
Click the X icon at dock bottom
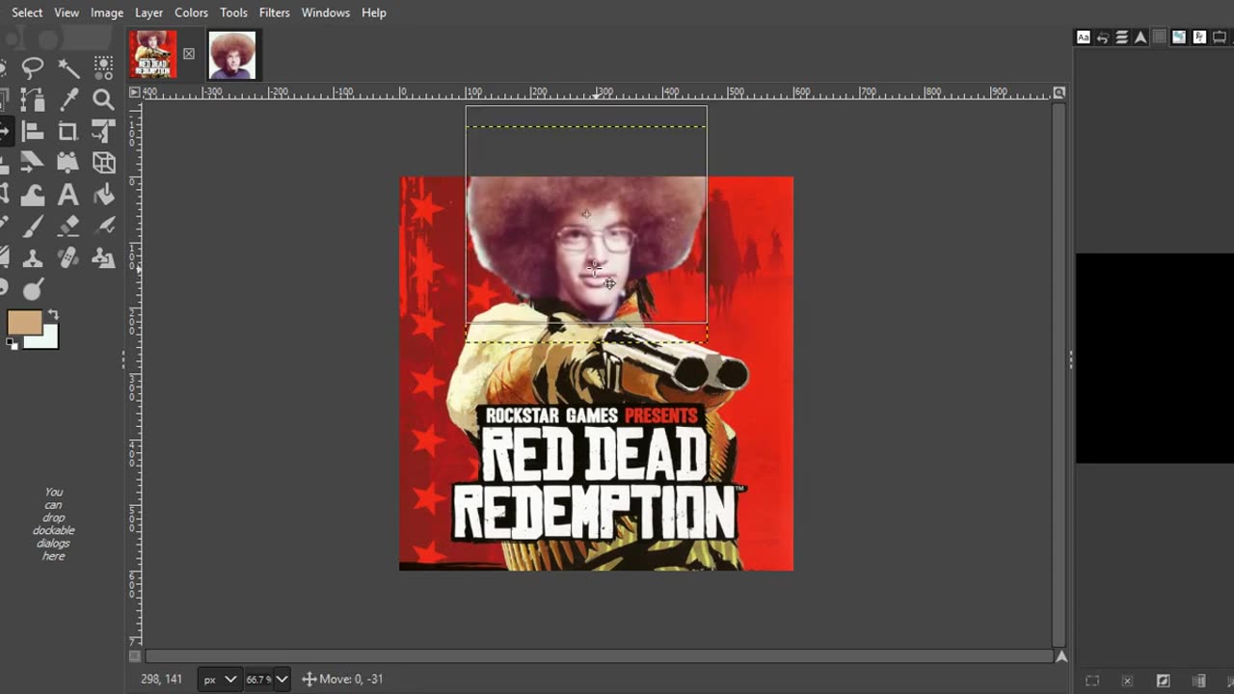point(1127,681)
